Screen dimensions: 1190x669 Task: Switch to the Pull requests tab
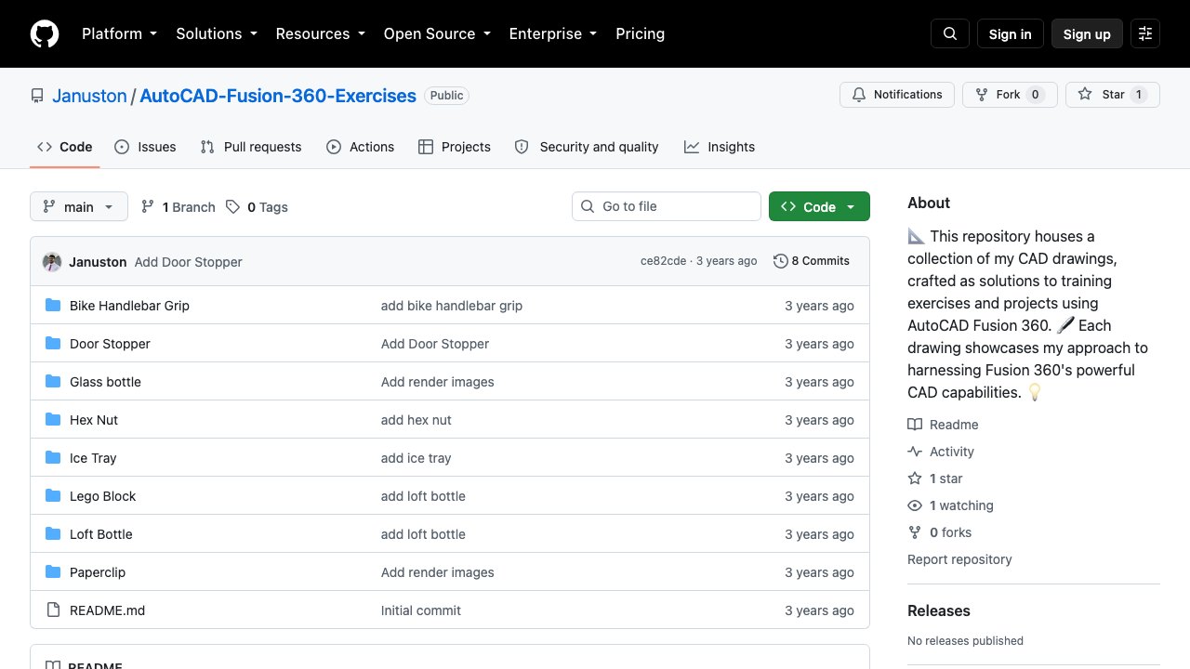coord(251,147)
